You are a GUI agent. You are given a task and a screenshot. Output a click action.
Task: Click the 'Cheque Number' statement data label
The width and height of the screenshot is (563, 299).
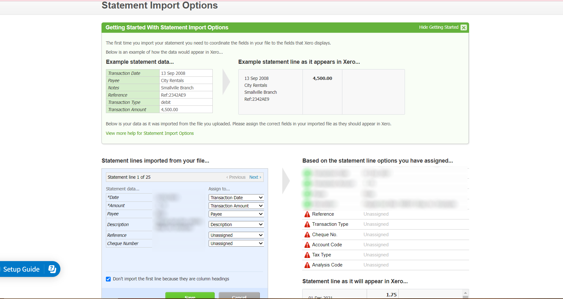pyautogui.click(x=123, y=243)
